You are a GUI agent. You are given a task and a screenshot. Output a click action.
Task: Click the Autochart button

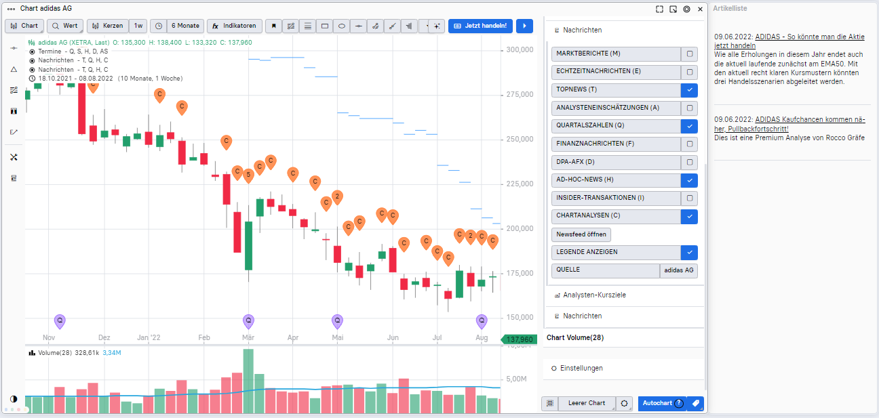662,403
